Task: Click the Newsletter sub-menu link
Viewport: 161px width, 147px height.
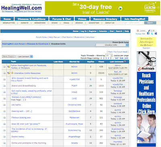Action: point(9,23)
